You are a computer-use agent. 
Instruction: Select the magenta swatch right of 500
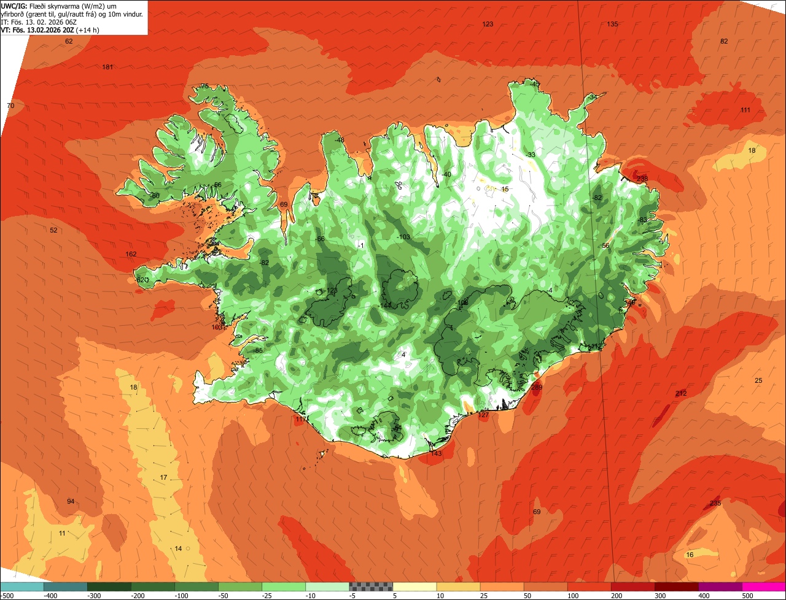764,587
